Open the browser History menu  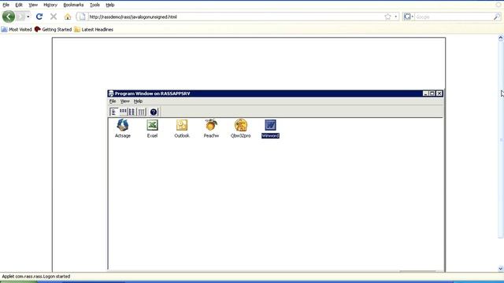pyautogui.click(x=50, y=5)
